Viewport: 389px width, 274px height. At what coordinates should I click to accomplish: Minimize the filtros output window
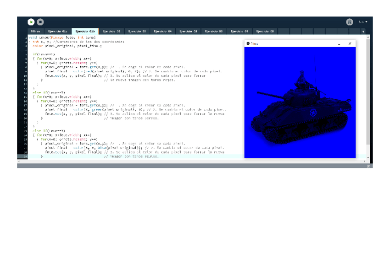pos(339,43)
